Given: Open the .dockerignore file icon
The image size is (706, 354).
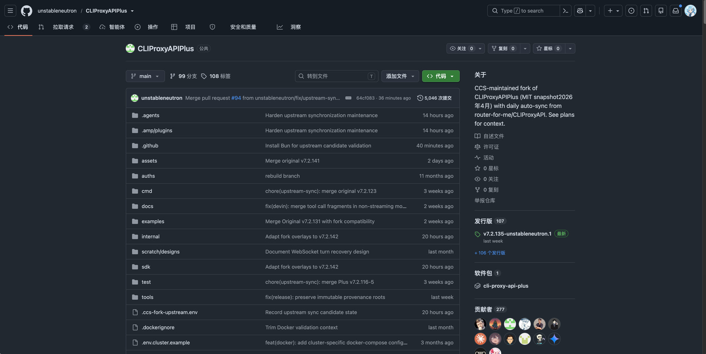Looking at the screenshot, I should (x=135, y=327).
